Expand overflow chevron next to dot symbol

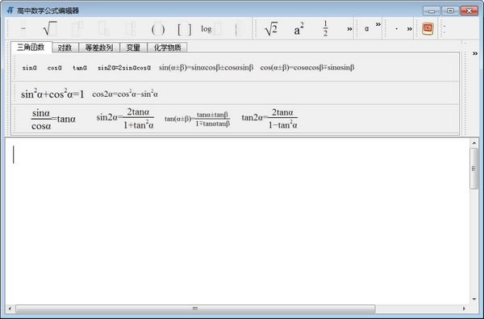click(409, 29)
